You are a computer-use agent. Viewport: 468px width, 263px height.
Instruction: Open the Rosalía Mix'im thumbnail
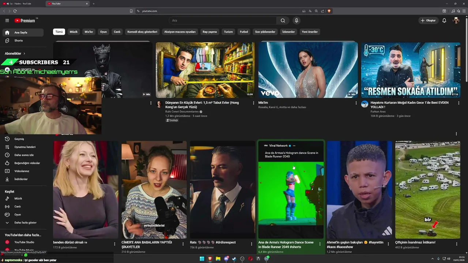(308, 70)
